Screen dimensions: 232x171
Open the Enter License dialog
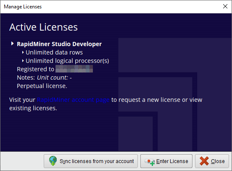click(166, 161)
